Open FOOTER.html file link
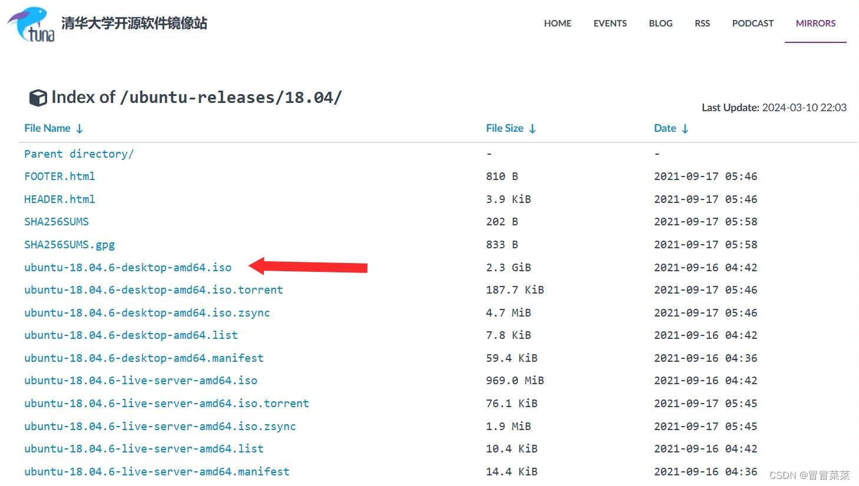Image resolution: width=859 pixels, height=486 pixels. (60, 177)
